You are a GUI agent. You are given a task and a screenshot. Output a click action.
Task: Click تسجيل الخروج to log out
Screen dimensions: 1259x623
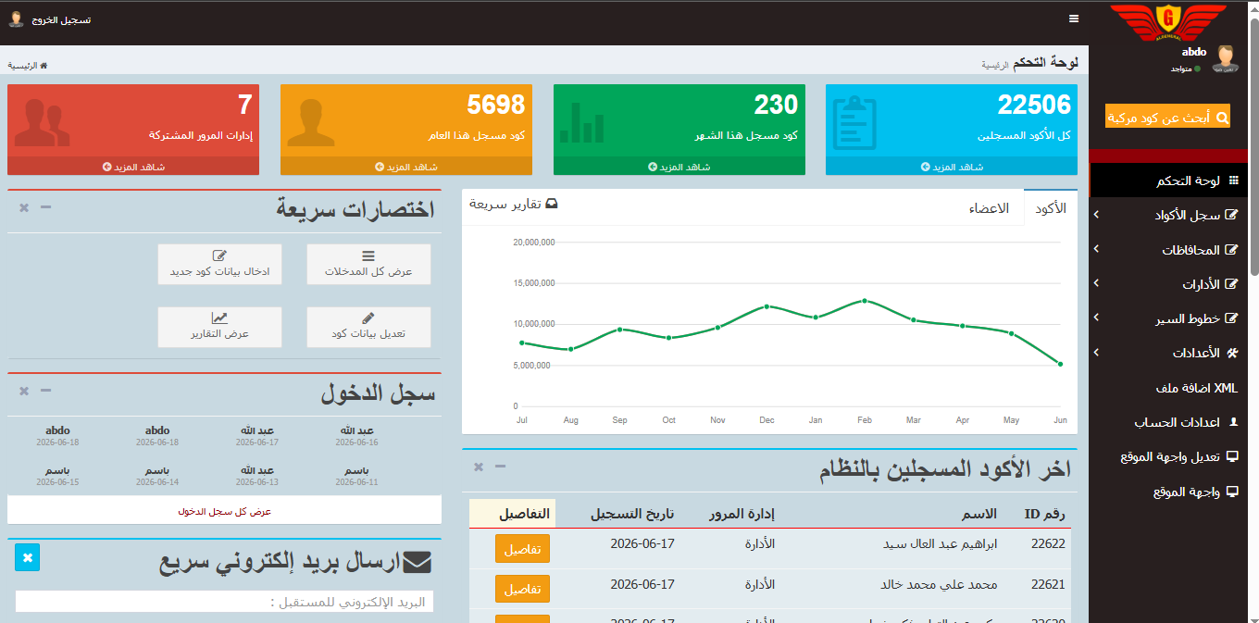tap(61, 19)
